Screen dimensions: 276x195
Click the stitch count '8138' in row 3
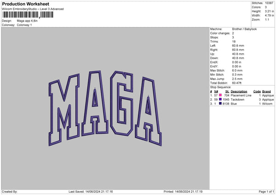point(226,104)
